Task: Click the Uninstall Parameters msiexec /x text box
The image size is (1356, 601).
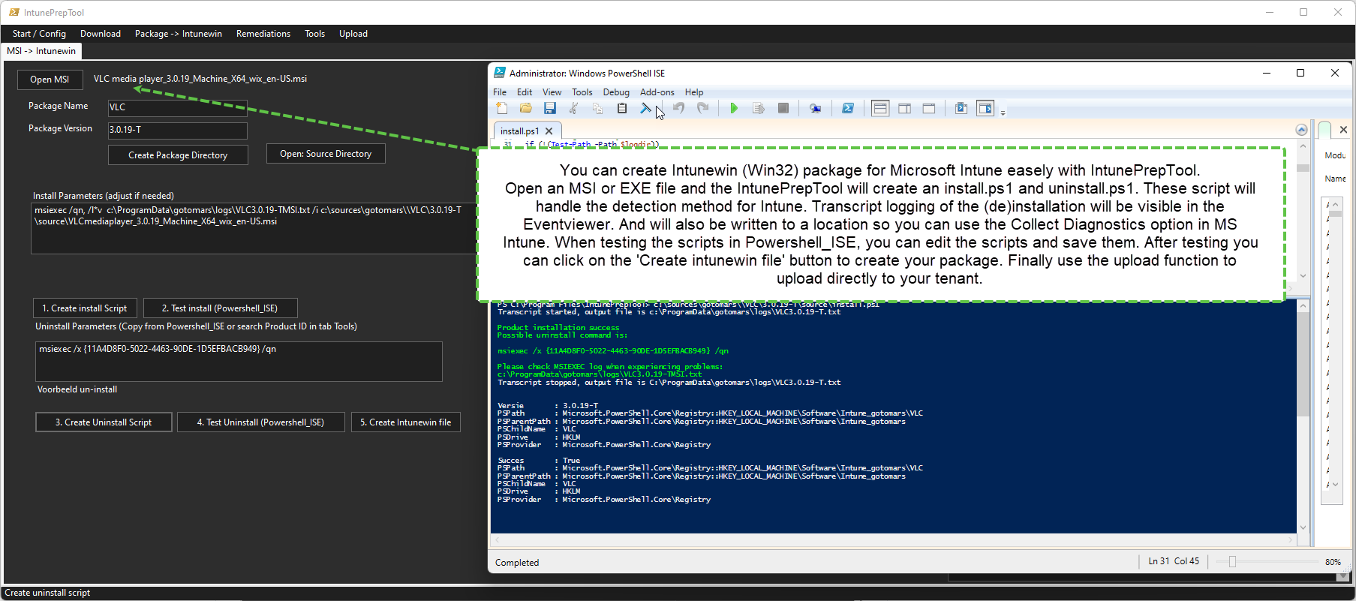Action: [239, 362]
